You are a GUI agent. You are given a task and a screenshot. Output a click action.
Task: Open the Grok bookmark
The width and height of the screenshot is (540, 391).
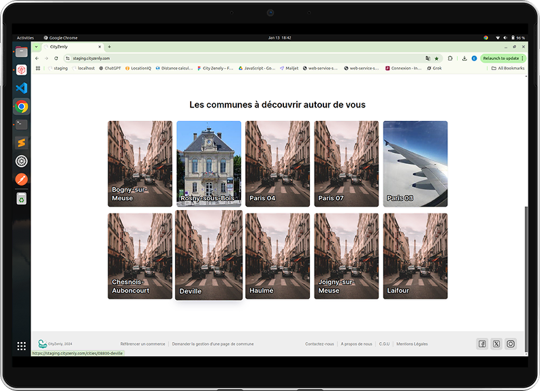tap(434, 68)
